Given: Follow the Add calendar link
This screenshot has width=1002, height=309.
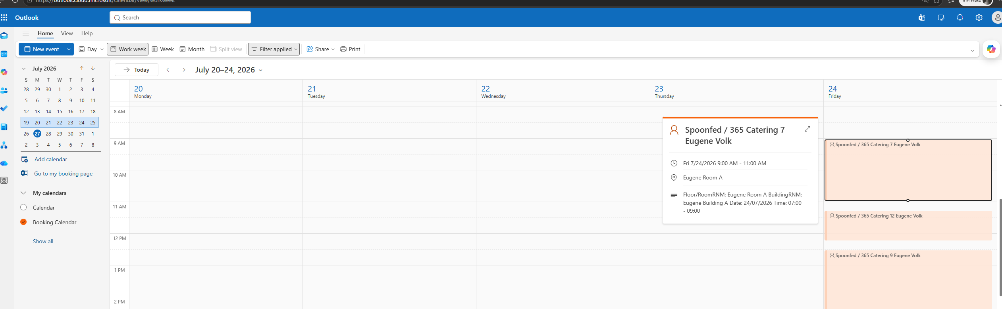Looking at the screenshot, I should tap(51, 159).
